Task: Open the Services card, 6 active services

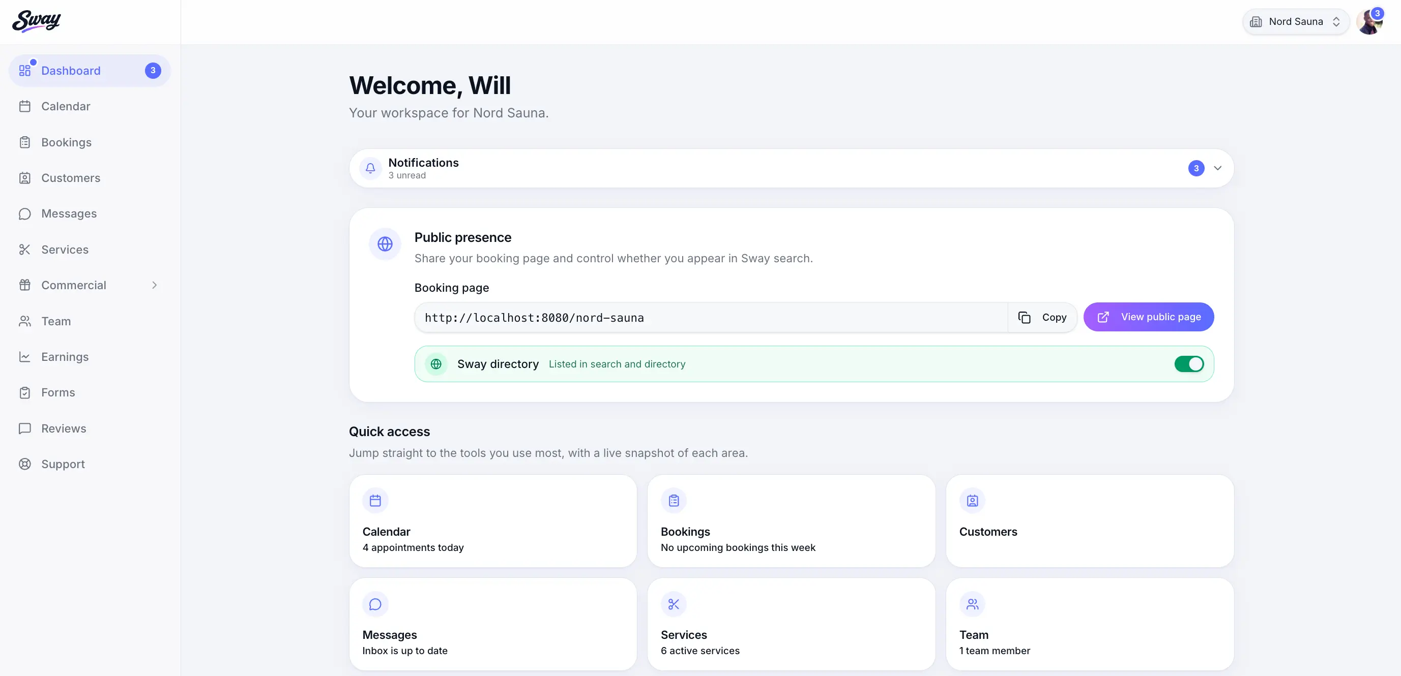Action: (x=792, y=624)
